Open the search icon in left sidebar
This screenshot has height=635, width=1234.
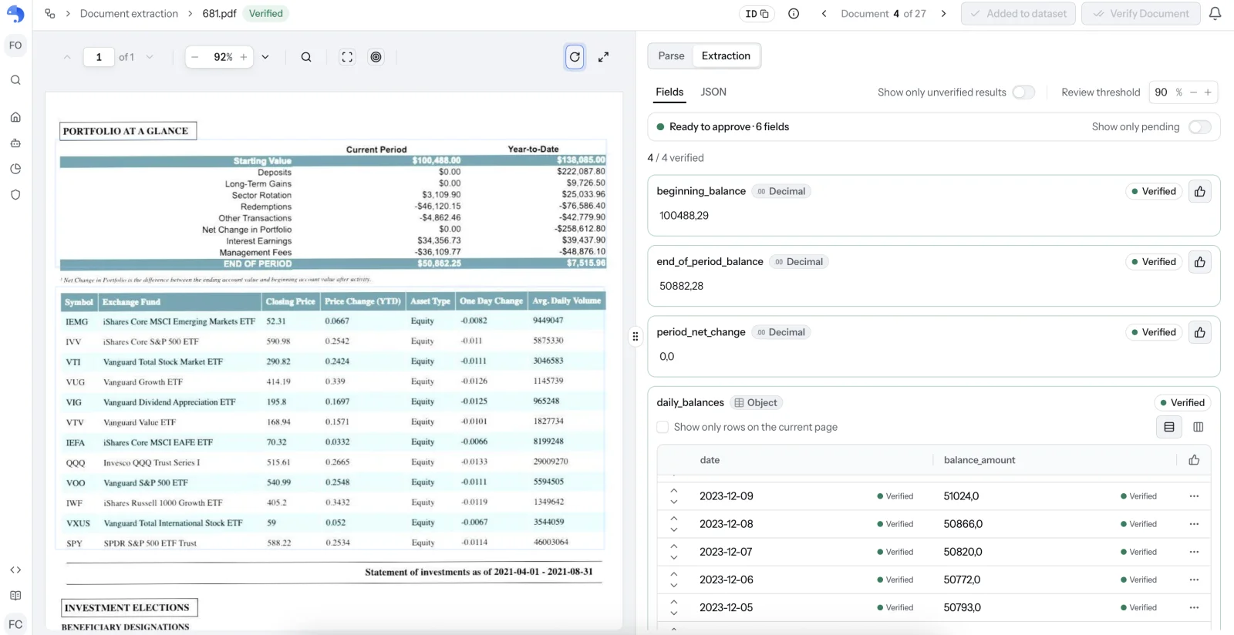tap(15, 80)
